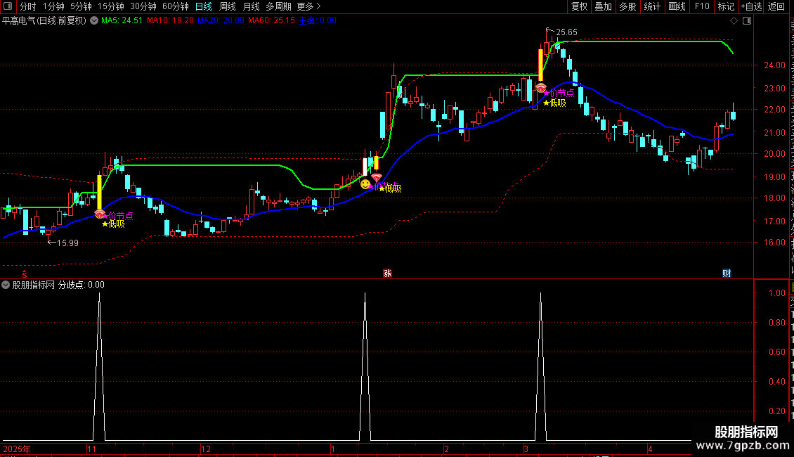Click the diamond gem icon near 25.65 peak
This screenshot has width=794, height=457.
click(541, 88)
